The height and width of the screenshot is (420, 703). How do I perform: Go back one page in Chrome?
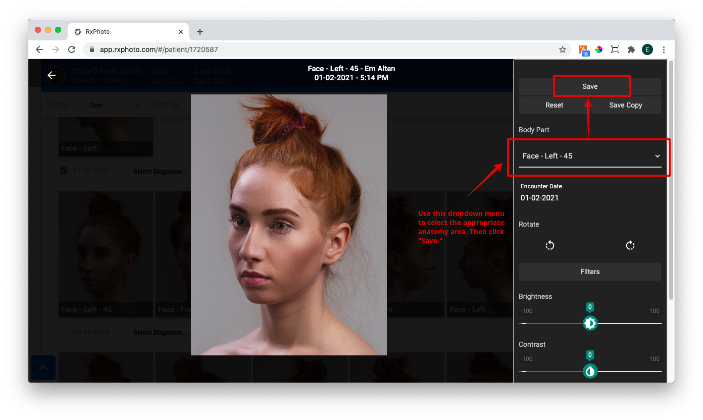pyautogui.click(x=39, y=49)
